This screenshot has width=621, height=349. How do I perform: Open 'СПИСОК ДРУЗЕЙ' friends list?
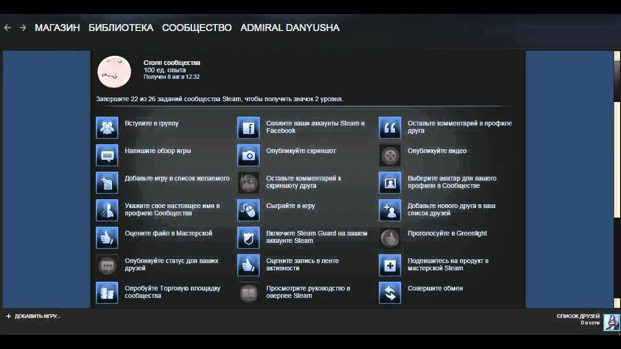coord(578,316)
